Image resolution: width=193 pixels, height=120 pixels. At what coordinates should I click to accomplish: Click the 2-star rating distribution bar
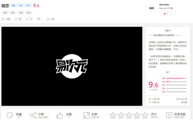[176, 88]
